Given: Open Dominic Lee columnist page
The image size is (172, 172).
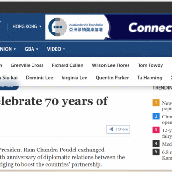Looking at the screenshot, I should tap(39, 78).
